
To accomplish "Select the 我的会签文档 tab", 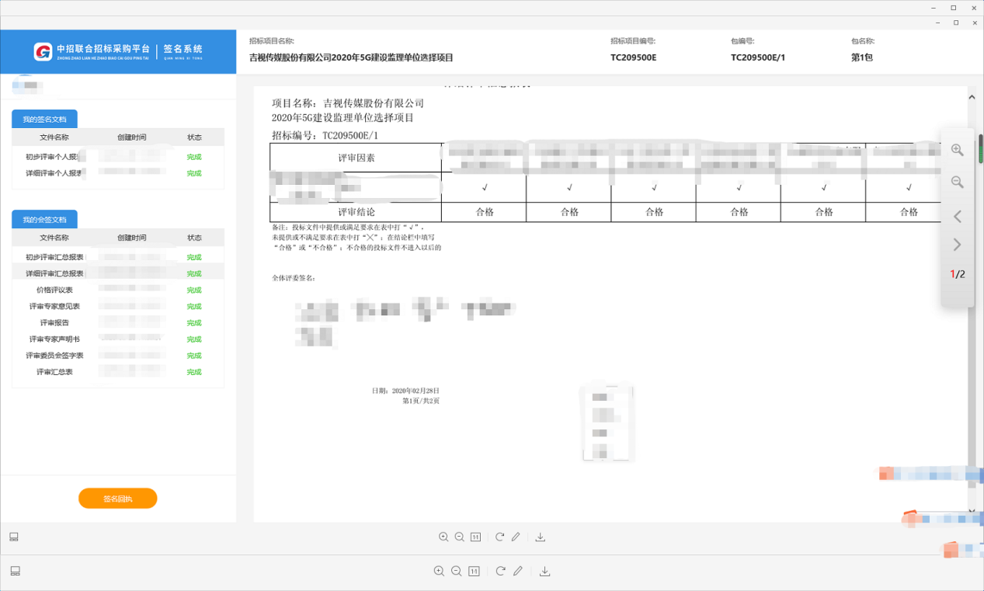I will point(44,220).
